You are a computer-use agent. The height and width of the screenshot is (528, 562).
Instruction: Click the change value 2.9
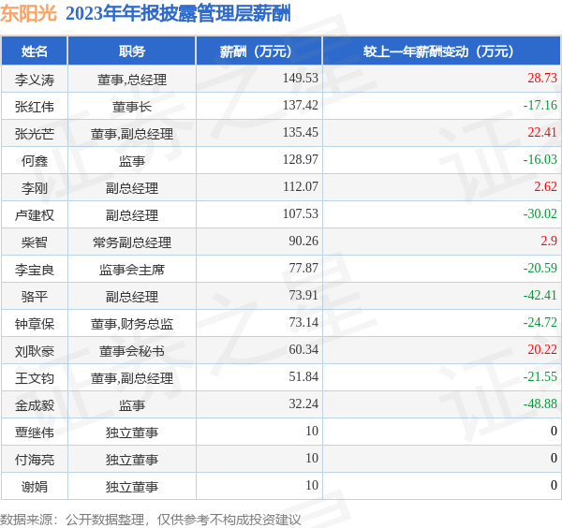click(549, 241)
